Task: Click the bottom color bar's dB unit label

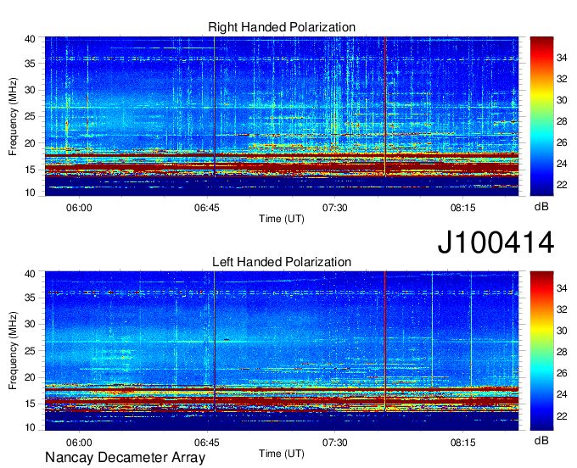Action: (x=541, y=440)
